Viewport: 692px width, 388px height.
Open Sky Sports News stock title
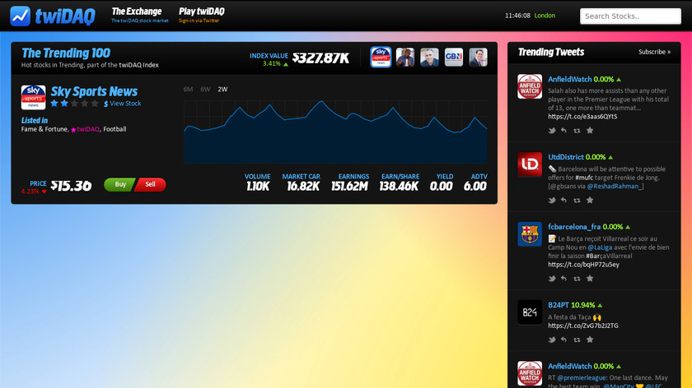coord(94,91)
